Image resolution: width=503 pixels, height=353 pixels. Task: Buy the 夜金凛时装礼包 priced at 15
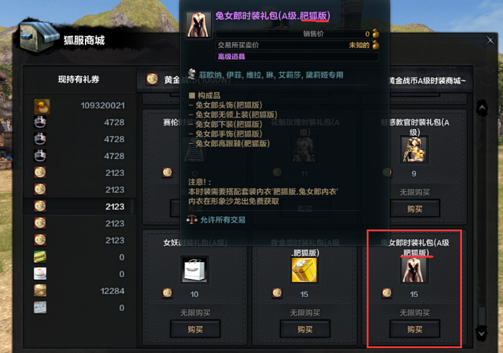(x=305, y=329)
